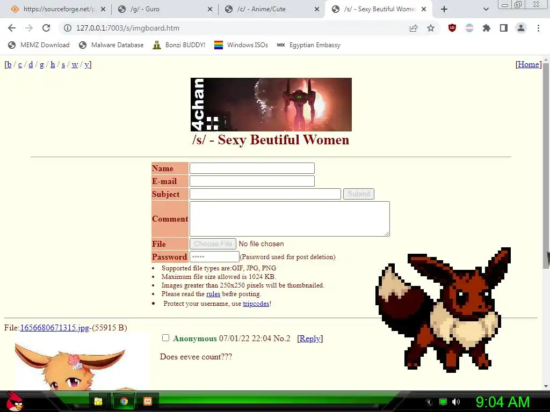The width and height of the screenshot is (550, 412).
Task: Open the profile avatar icon
Action: tap(521, 28)
